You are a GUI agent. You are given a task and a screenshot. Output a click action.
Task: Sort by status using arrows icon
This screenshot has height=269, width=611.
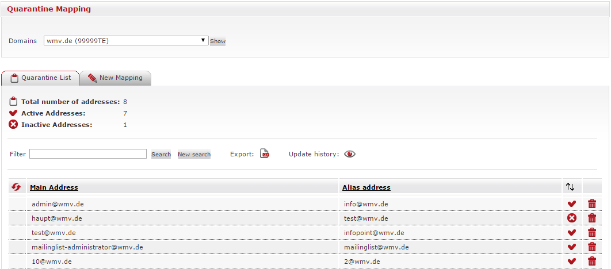(570, 187)
